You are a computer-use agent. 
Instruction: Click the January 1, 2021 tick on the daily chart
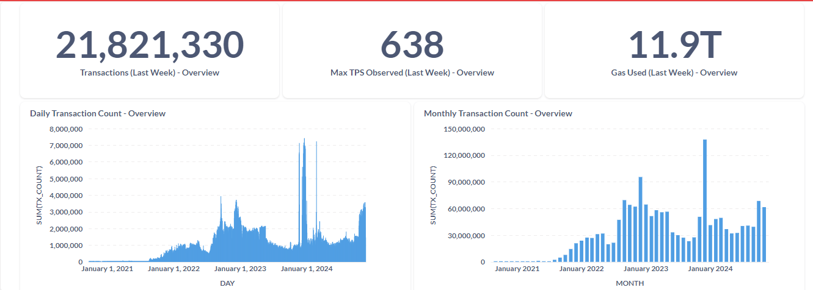[108, 269]
